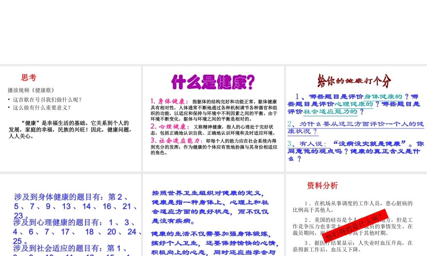Open the slide beginning 按照世界卫生组织对健康的定义
This screenshot has width=427, height=256.
(213, 215)
